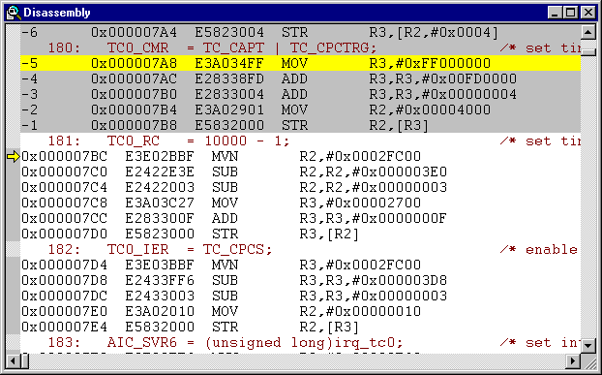Select trace line -3 ADD at 0x000007B0

[x=300, y=95]
